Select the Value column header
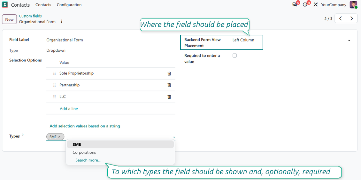This screenshot has height=180, width=361. tap(65, 62)
